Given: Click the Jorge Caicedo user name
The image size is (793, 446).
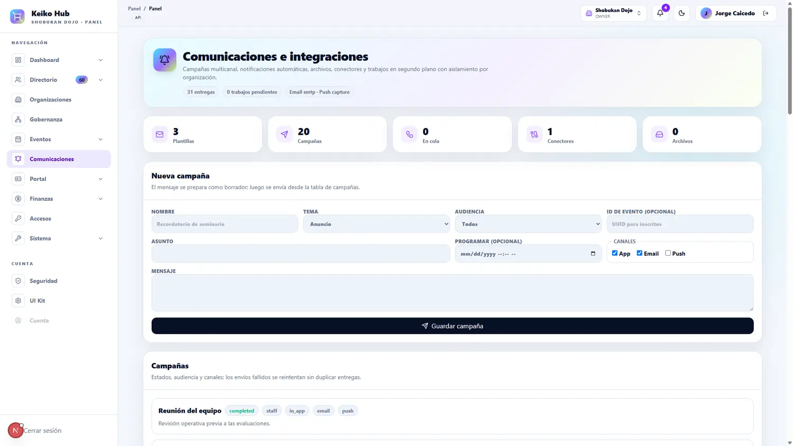Looking at the screenshot, I should [x=735, y=13].
